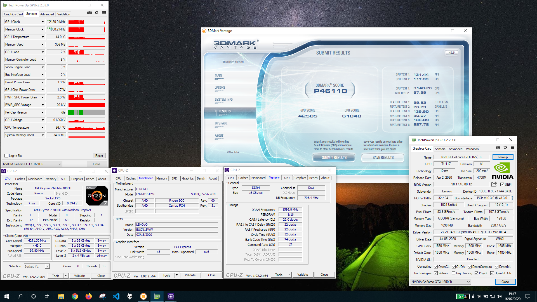537x302 pixels.
Task: Click refresh icon in GPU-Z Graphics Card window
Action: 505,147
